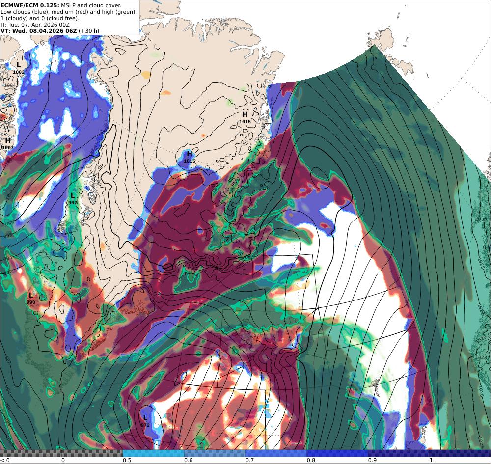491x464 pixels.
Task: Click the 'Low clouds (blue), medium (red)' legend line
Action: coord(69,12)
